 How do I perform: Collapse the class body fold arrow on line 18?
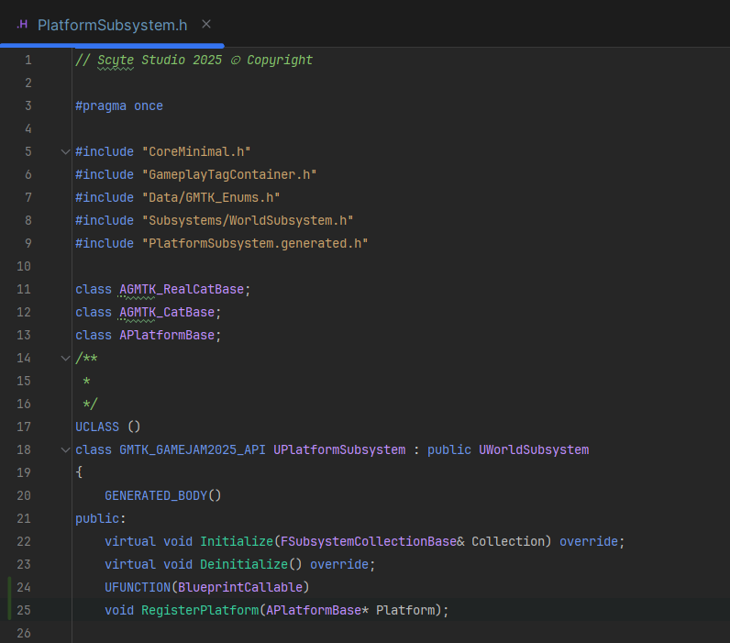tap(66, 449)
